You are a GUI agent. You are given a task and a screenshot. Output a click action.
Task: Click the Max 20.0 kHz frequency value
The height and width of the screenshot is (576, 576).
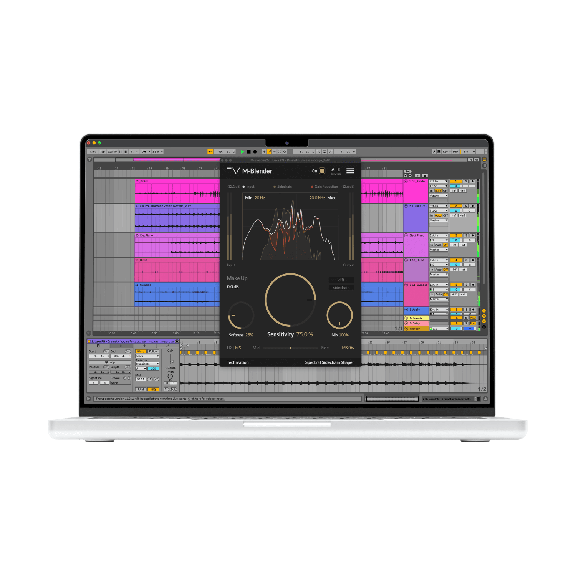tap(317, 198)
